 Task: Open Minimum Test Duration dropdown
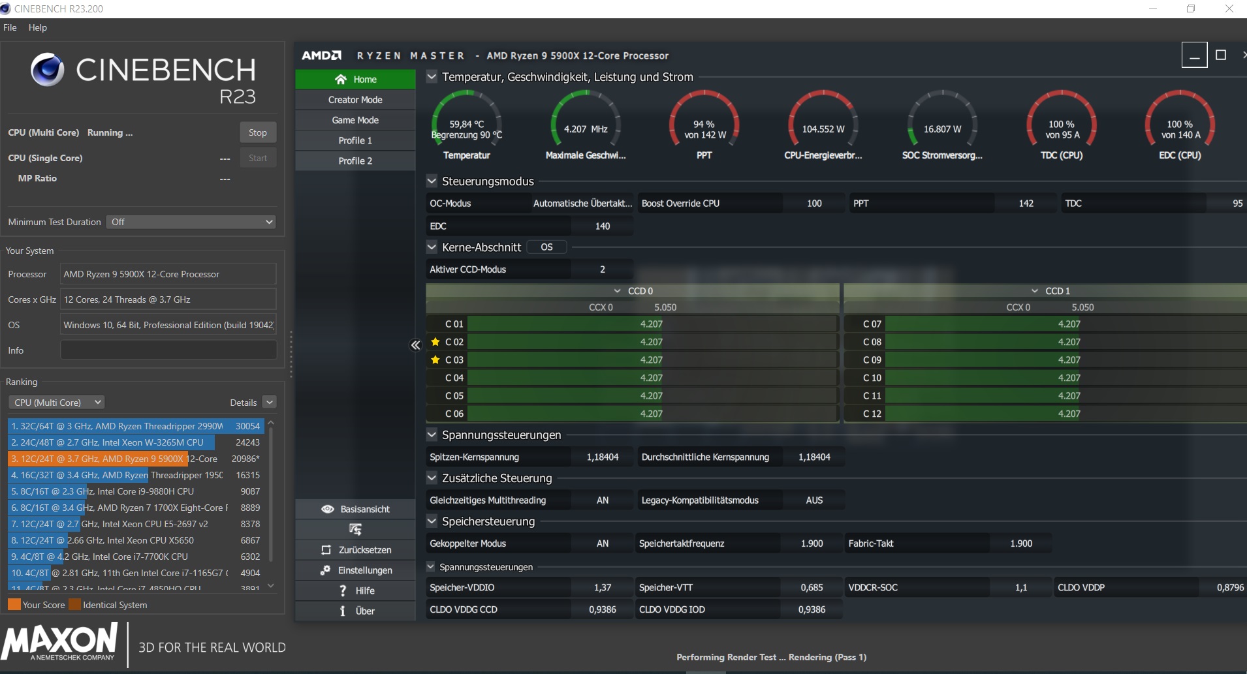click(x=191, y=222)
